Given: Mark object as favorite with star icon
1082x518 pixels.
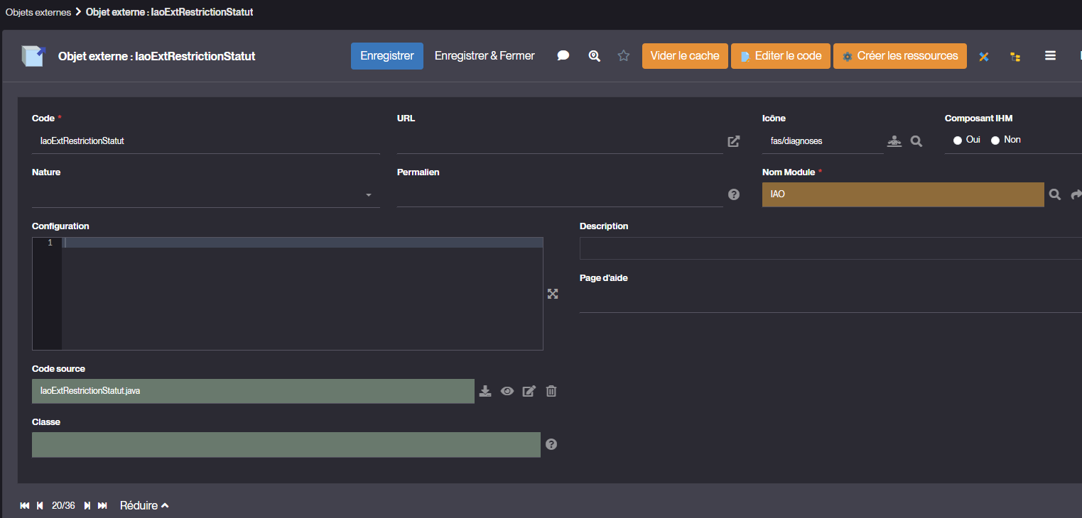Looking at the screenshot, I should (x=624, y=56).
